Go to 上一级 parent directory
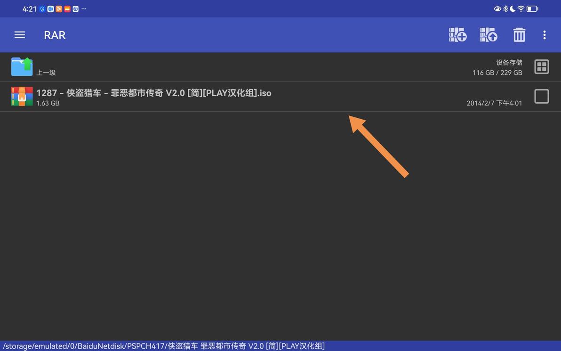Screen dimensions: 561x351 [x=46, y=73]
